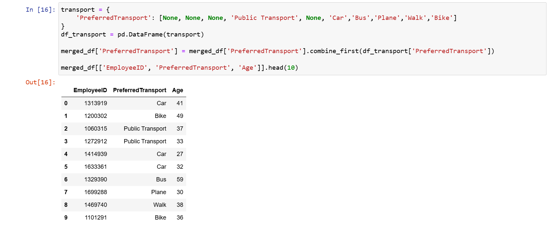Click the Age value 59
This screenshot has height=228, width=555.
[x=180, y=179]
